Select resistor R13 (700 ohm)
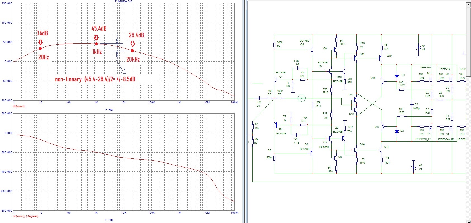471x223 pixels. tap(331, 115)
